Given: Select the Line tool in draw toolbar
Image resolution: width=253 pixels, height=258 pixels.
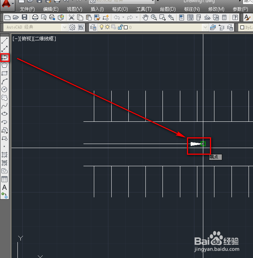Looking at the screenshot, I should tap(4, 40).
